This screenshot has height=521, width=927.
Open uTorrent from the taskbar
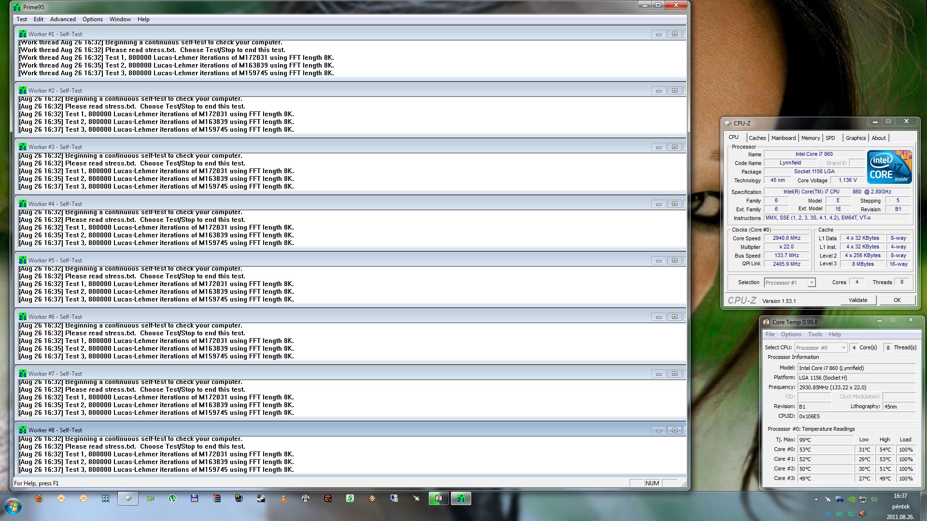tap(172, 498)
